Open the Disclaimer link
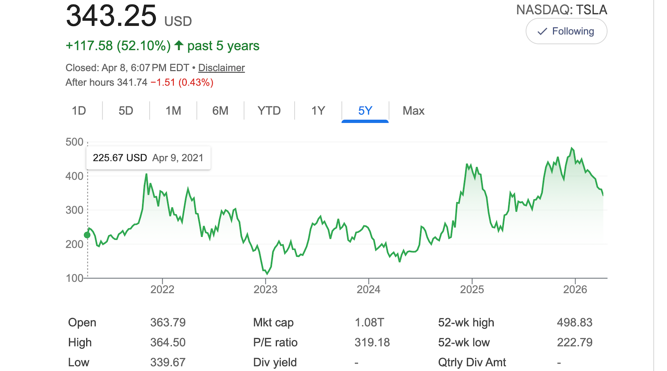Image resolution: width=667 pixels, height=371 pixels. point(221,68)
